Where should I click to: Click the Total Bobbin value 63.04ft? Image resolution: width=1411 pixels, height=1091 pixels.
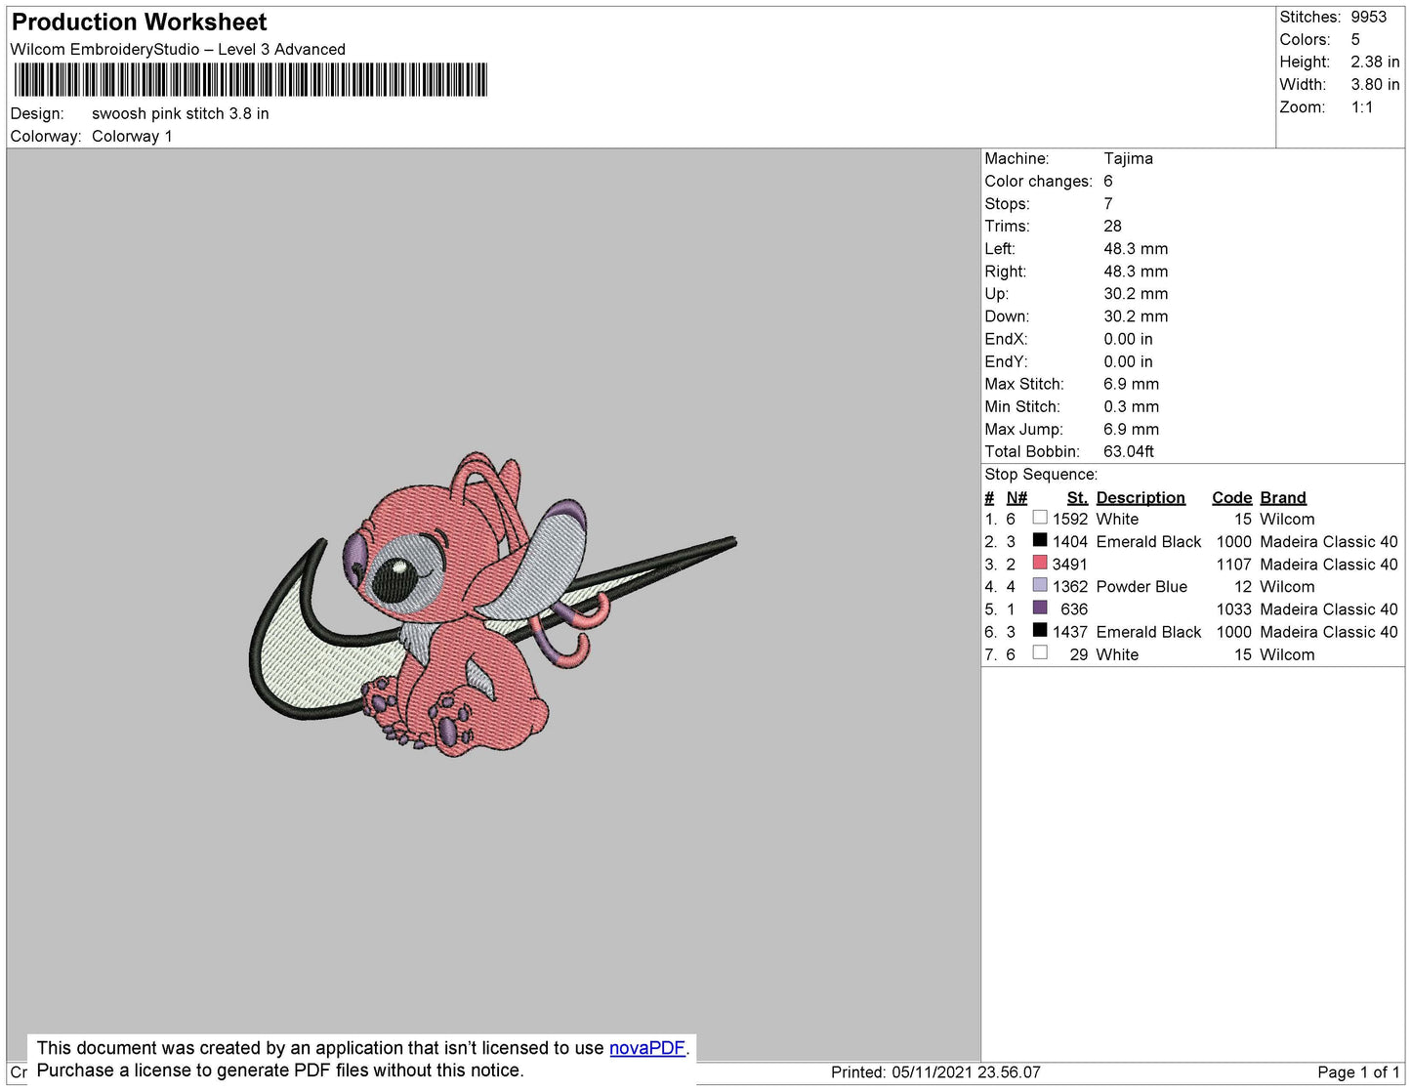point(1129,451)
